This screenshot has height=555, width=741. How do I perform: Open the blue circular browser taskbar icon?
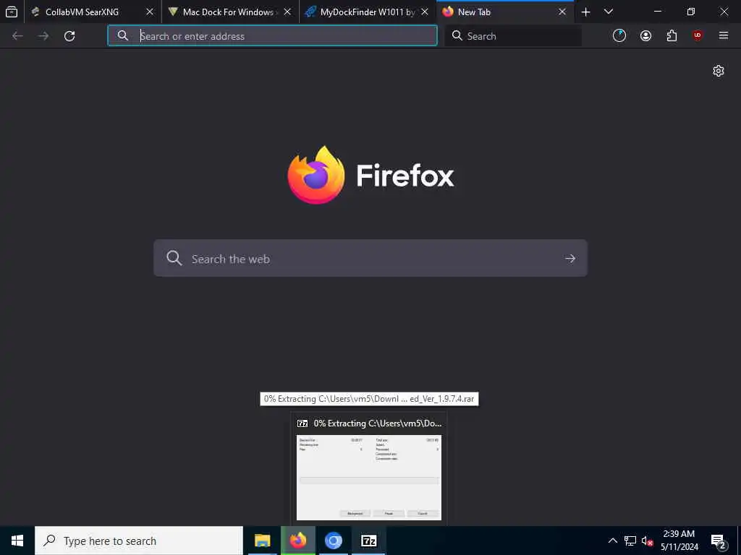click(x=333, y=541)
